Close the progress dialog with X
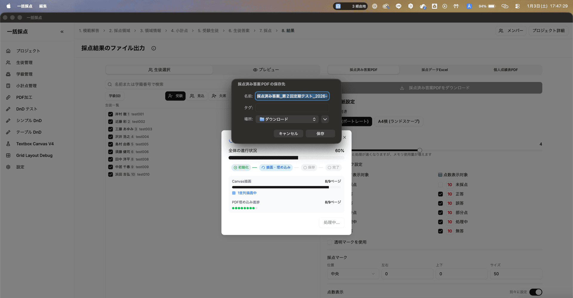This screenshot has width=573, height=298. coord(344,137)
